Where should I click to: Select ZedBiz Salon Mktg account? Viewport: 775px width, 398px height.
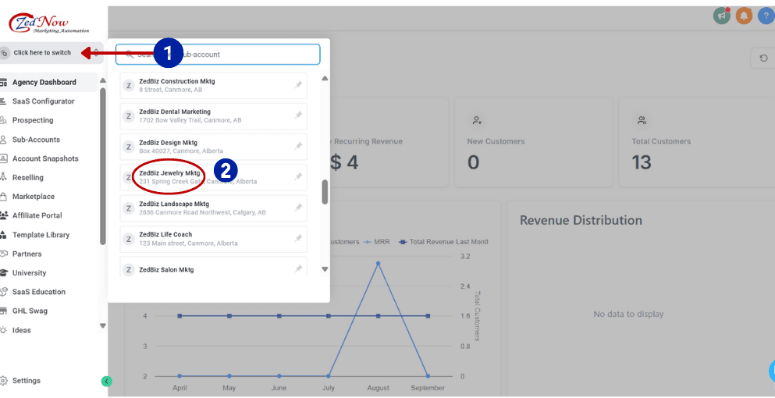click(214, 267)
